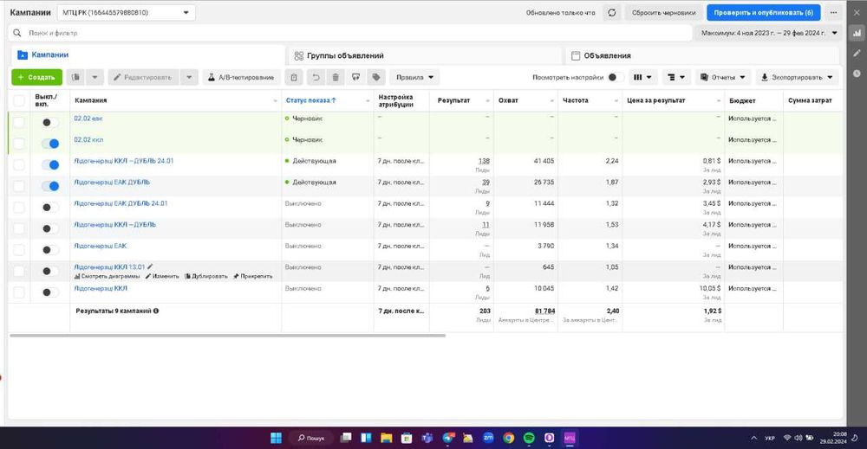Click the duplicate campaign icon in toolbar
This screenshot has width=867, height=449.
(76, 77)
